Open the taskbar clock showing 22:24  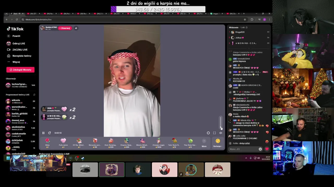coord(266,158)
